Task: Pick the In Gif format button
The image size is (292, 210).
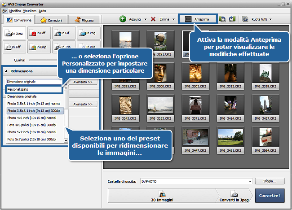Action: pos(63,33)
